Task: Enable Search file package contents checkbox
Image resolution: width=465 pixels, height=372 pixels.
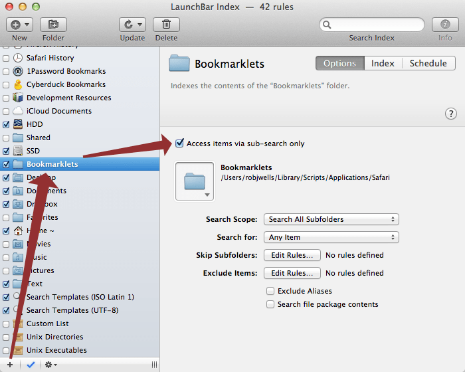Action: point(270,304)
